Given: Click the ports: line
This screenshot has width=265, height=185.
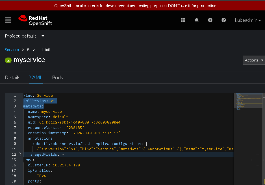Looking at the screenshot, I should 35,181.
